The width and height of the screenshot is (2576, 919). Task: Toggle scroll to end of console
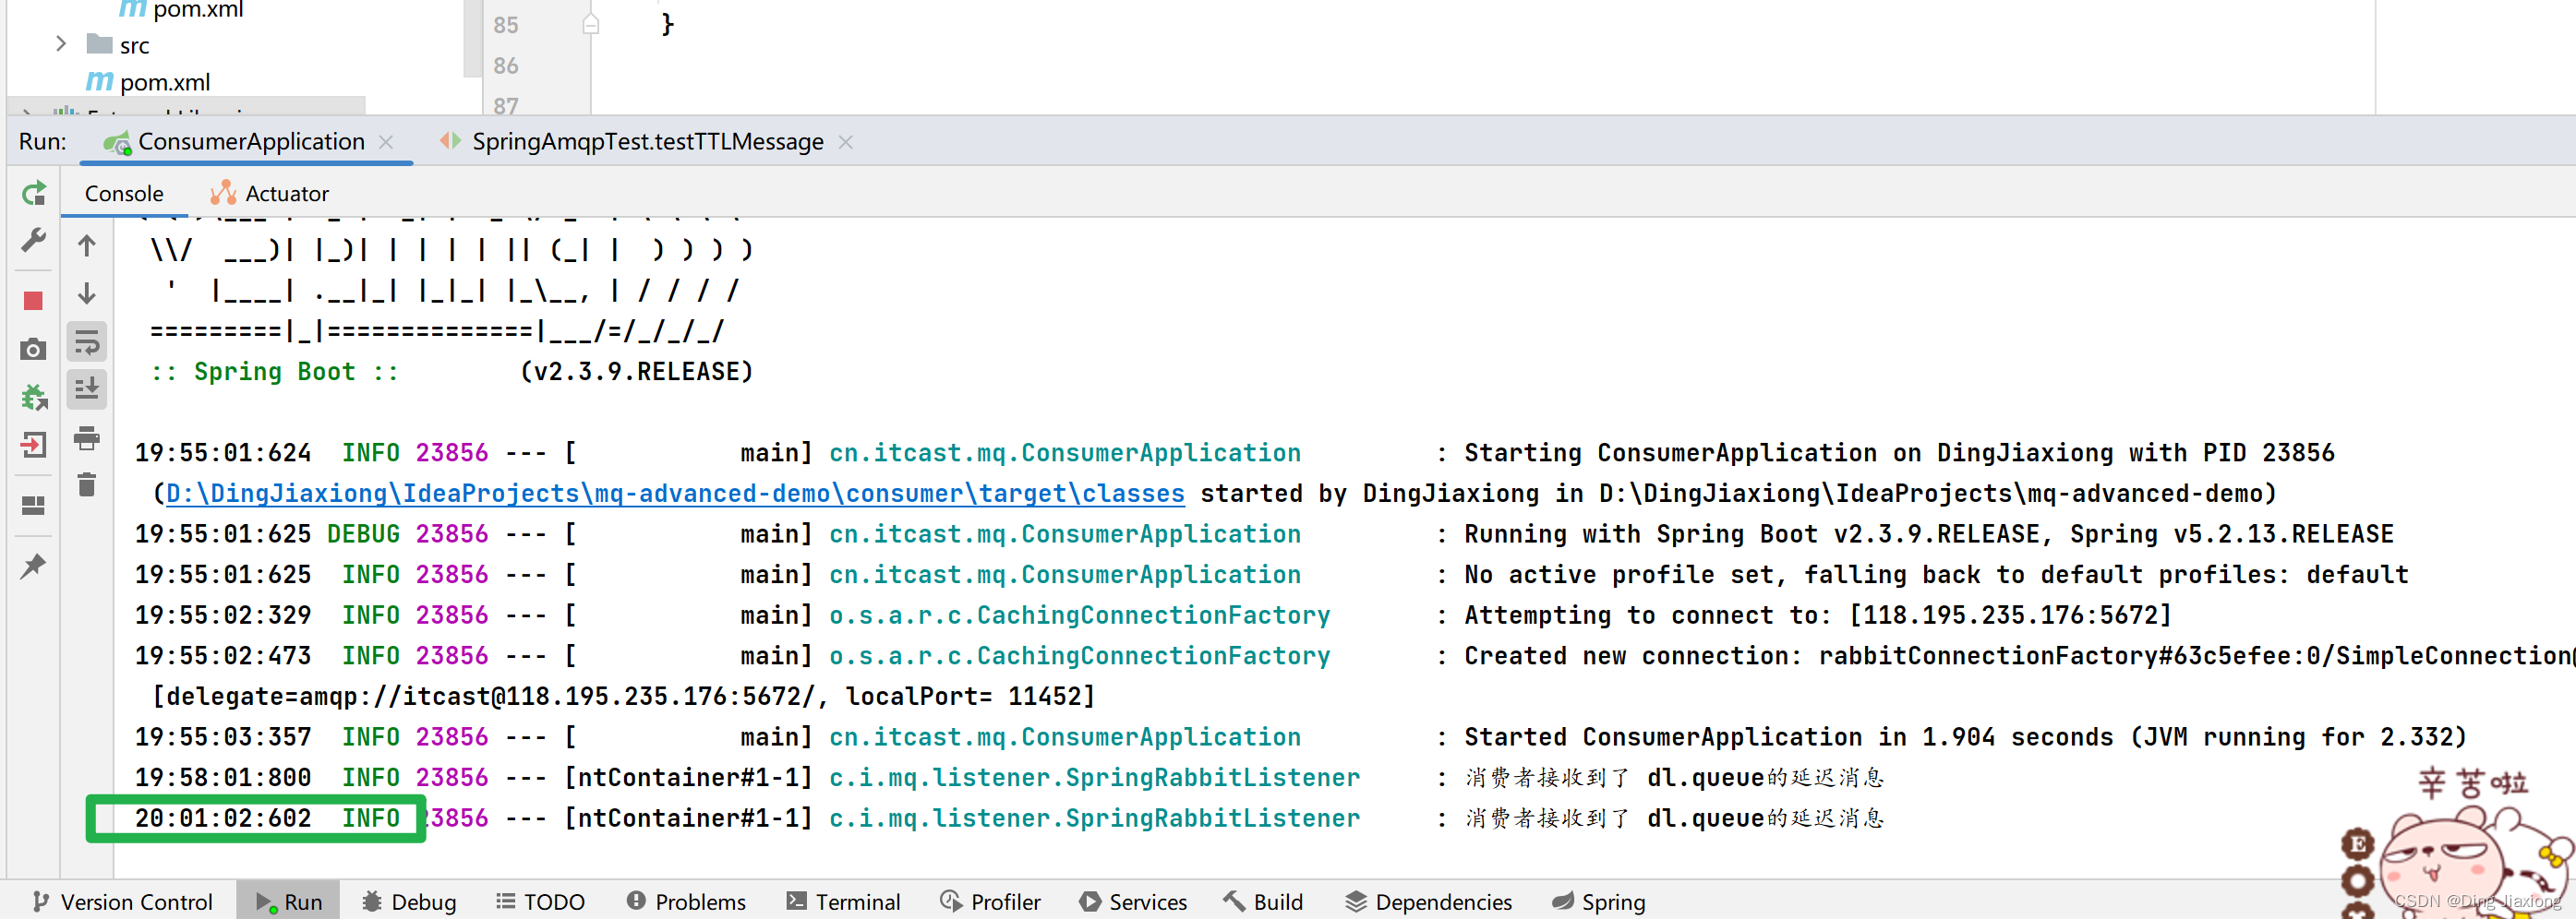[x=87, y=388]
